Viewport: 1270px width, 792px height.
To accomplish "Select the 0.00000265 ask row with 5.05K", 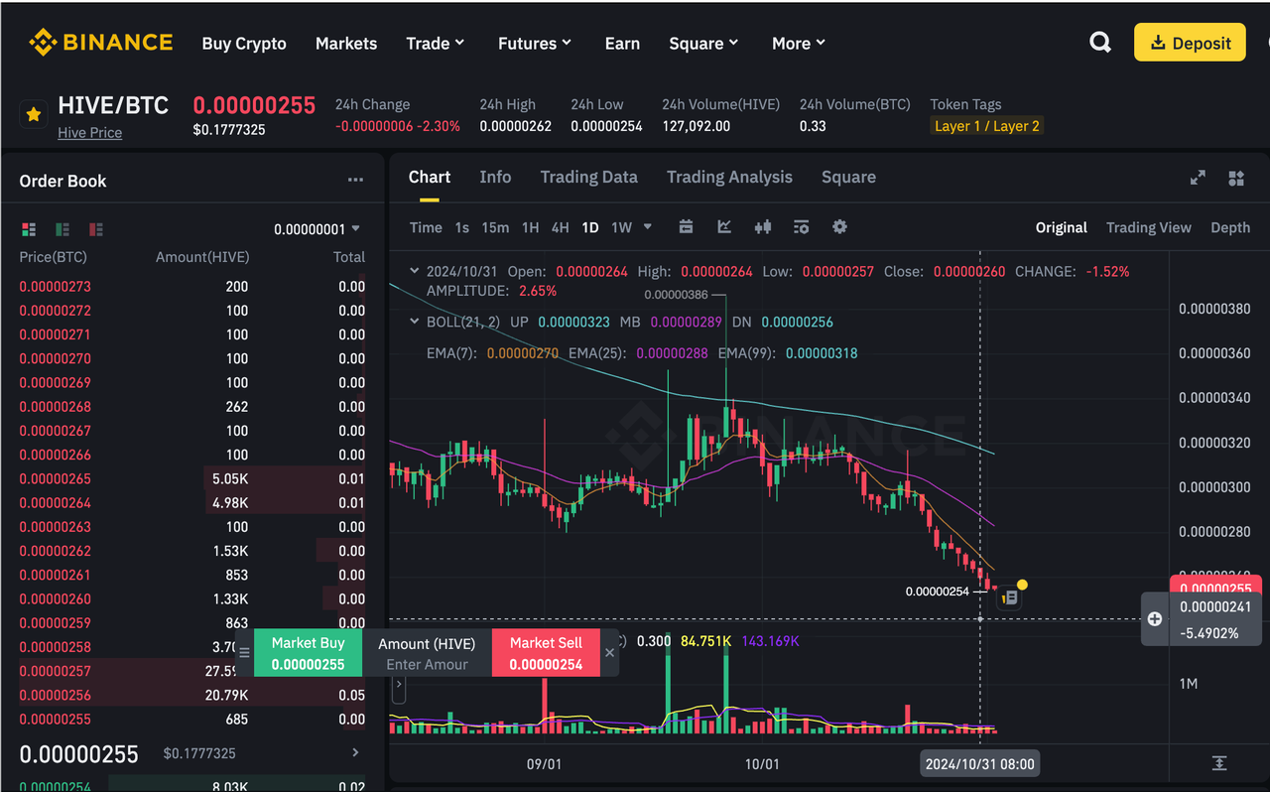I will pyautogui.click(x=191, y=478).
